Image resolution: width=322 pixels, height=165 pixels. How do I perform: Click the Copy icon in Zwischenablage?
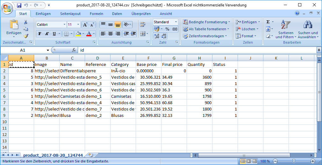point(26,29)
